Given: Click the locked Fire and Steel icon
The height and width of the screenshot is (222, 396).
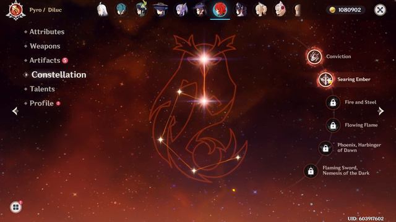Looking at the screenshot, I should (x=333, y=102).
